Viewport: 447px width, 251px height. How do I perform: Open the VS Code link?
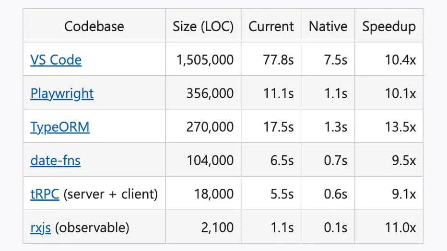[56, 60]
